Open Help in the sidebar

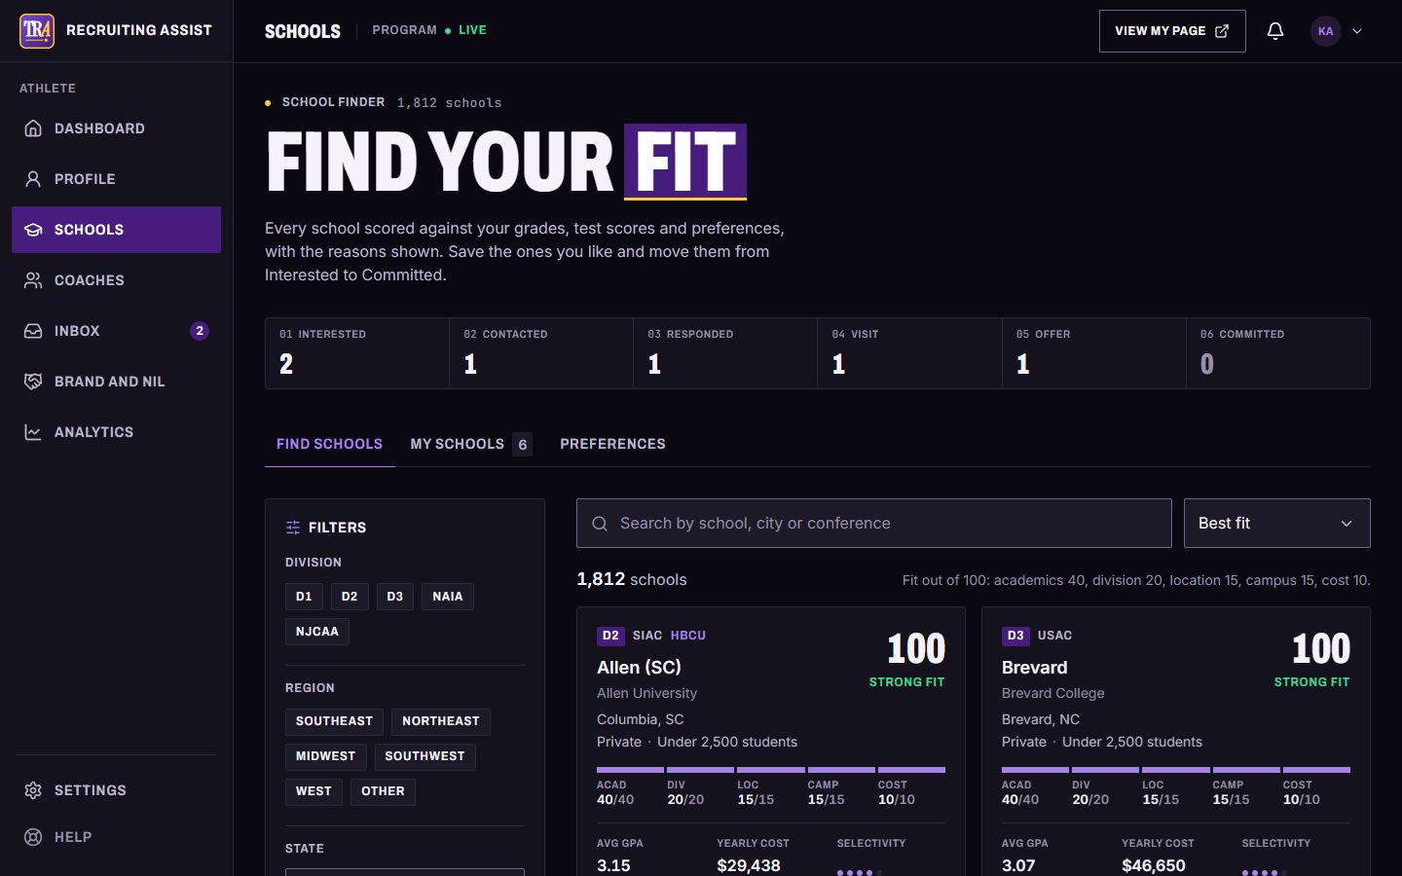point(116,837)
